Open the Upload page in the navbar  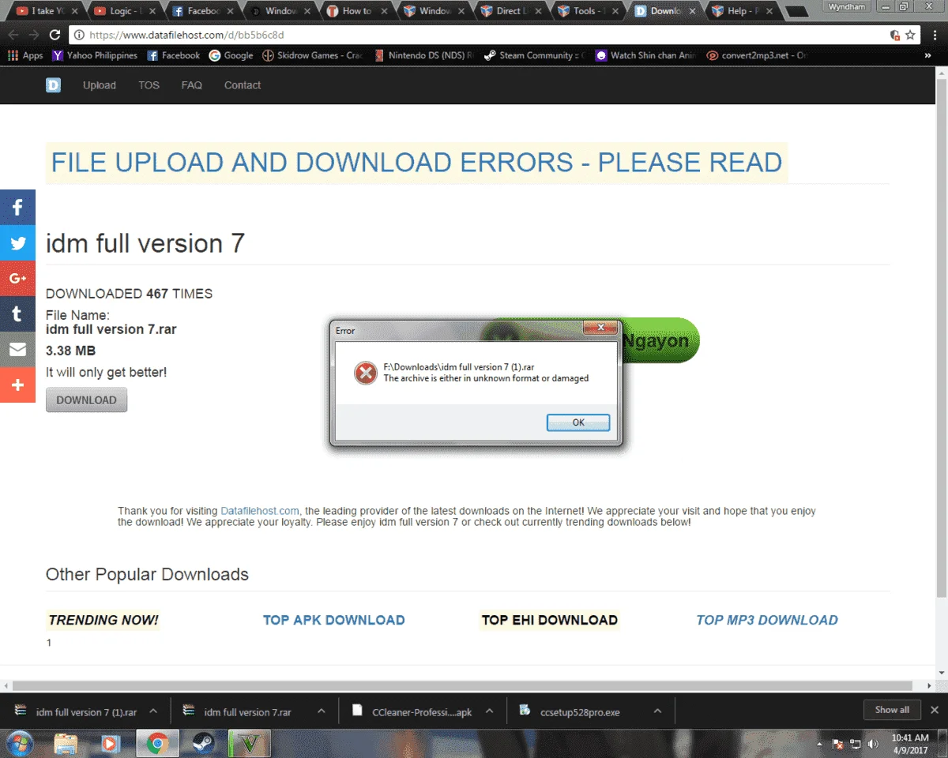click(x=100, y=85)
